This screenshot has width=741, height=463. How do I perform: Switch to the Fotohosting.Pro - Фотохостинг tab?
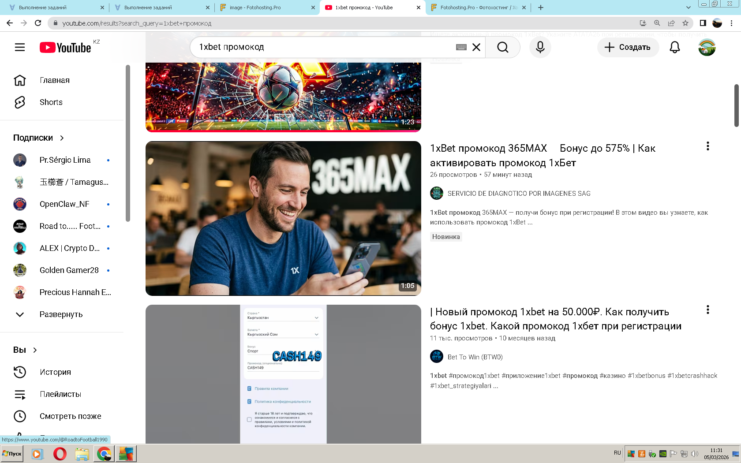(x=478, y=7)
